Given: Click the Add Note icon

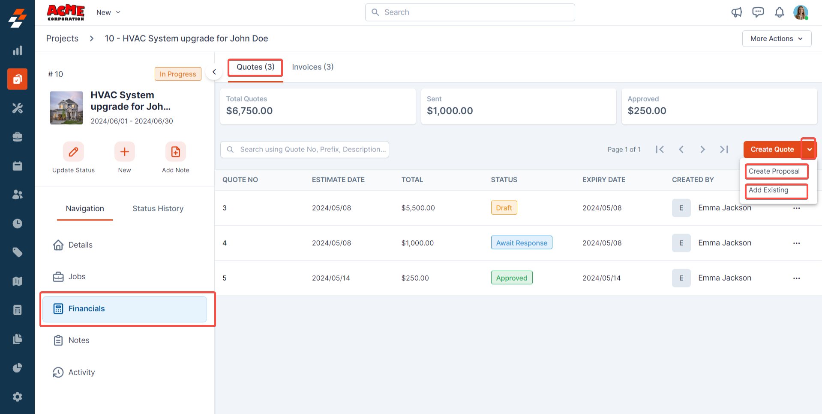Looking at the screenshot, I should tap(175, 152).
